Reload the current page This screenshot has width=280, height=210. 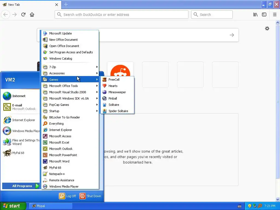point(24,14)
